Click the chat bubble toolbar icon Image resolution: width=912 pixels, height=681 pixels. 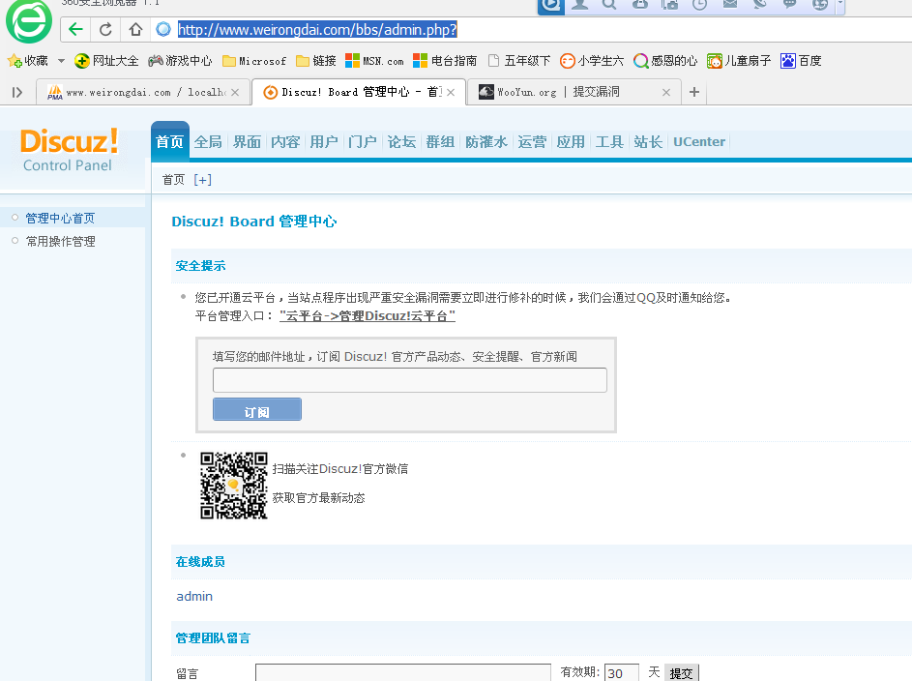(x=789, y=5)
